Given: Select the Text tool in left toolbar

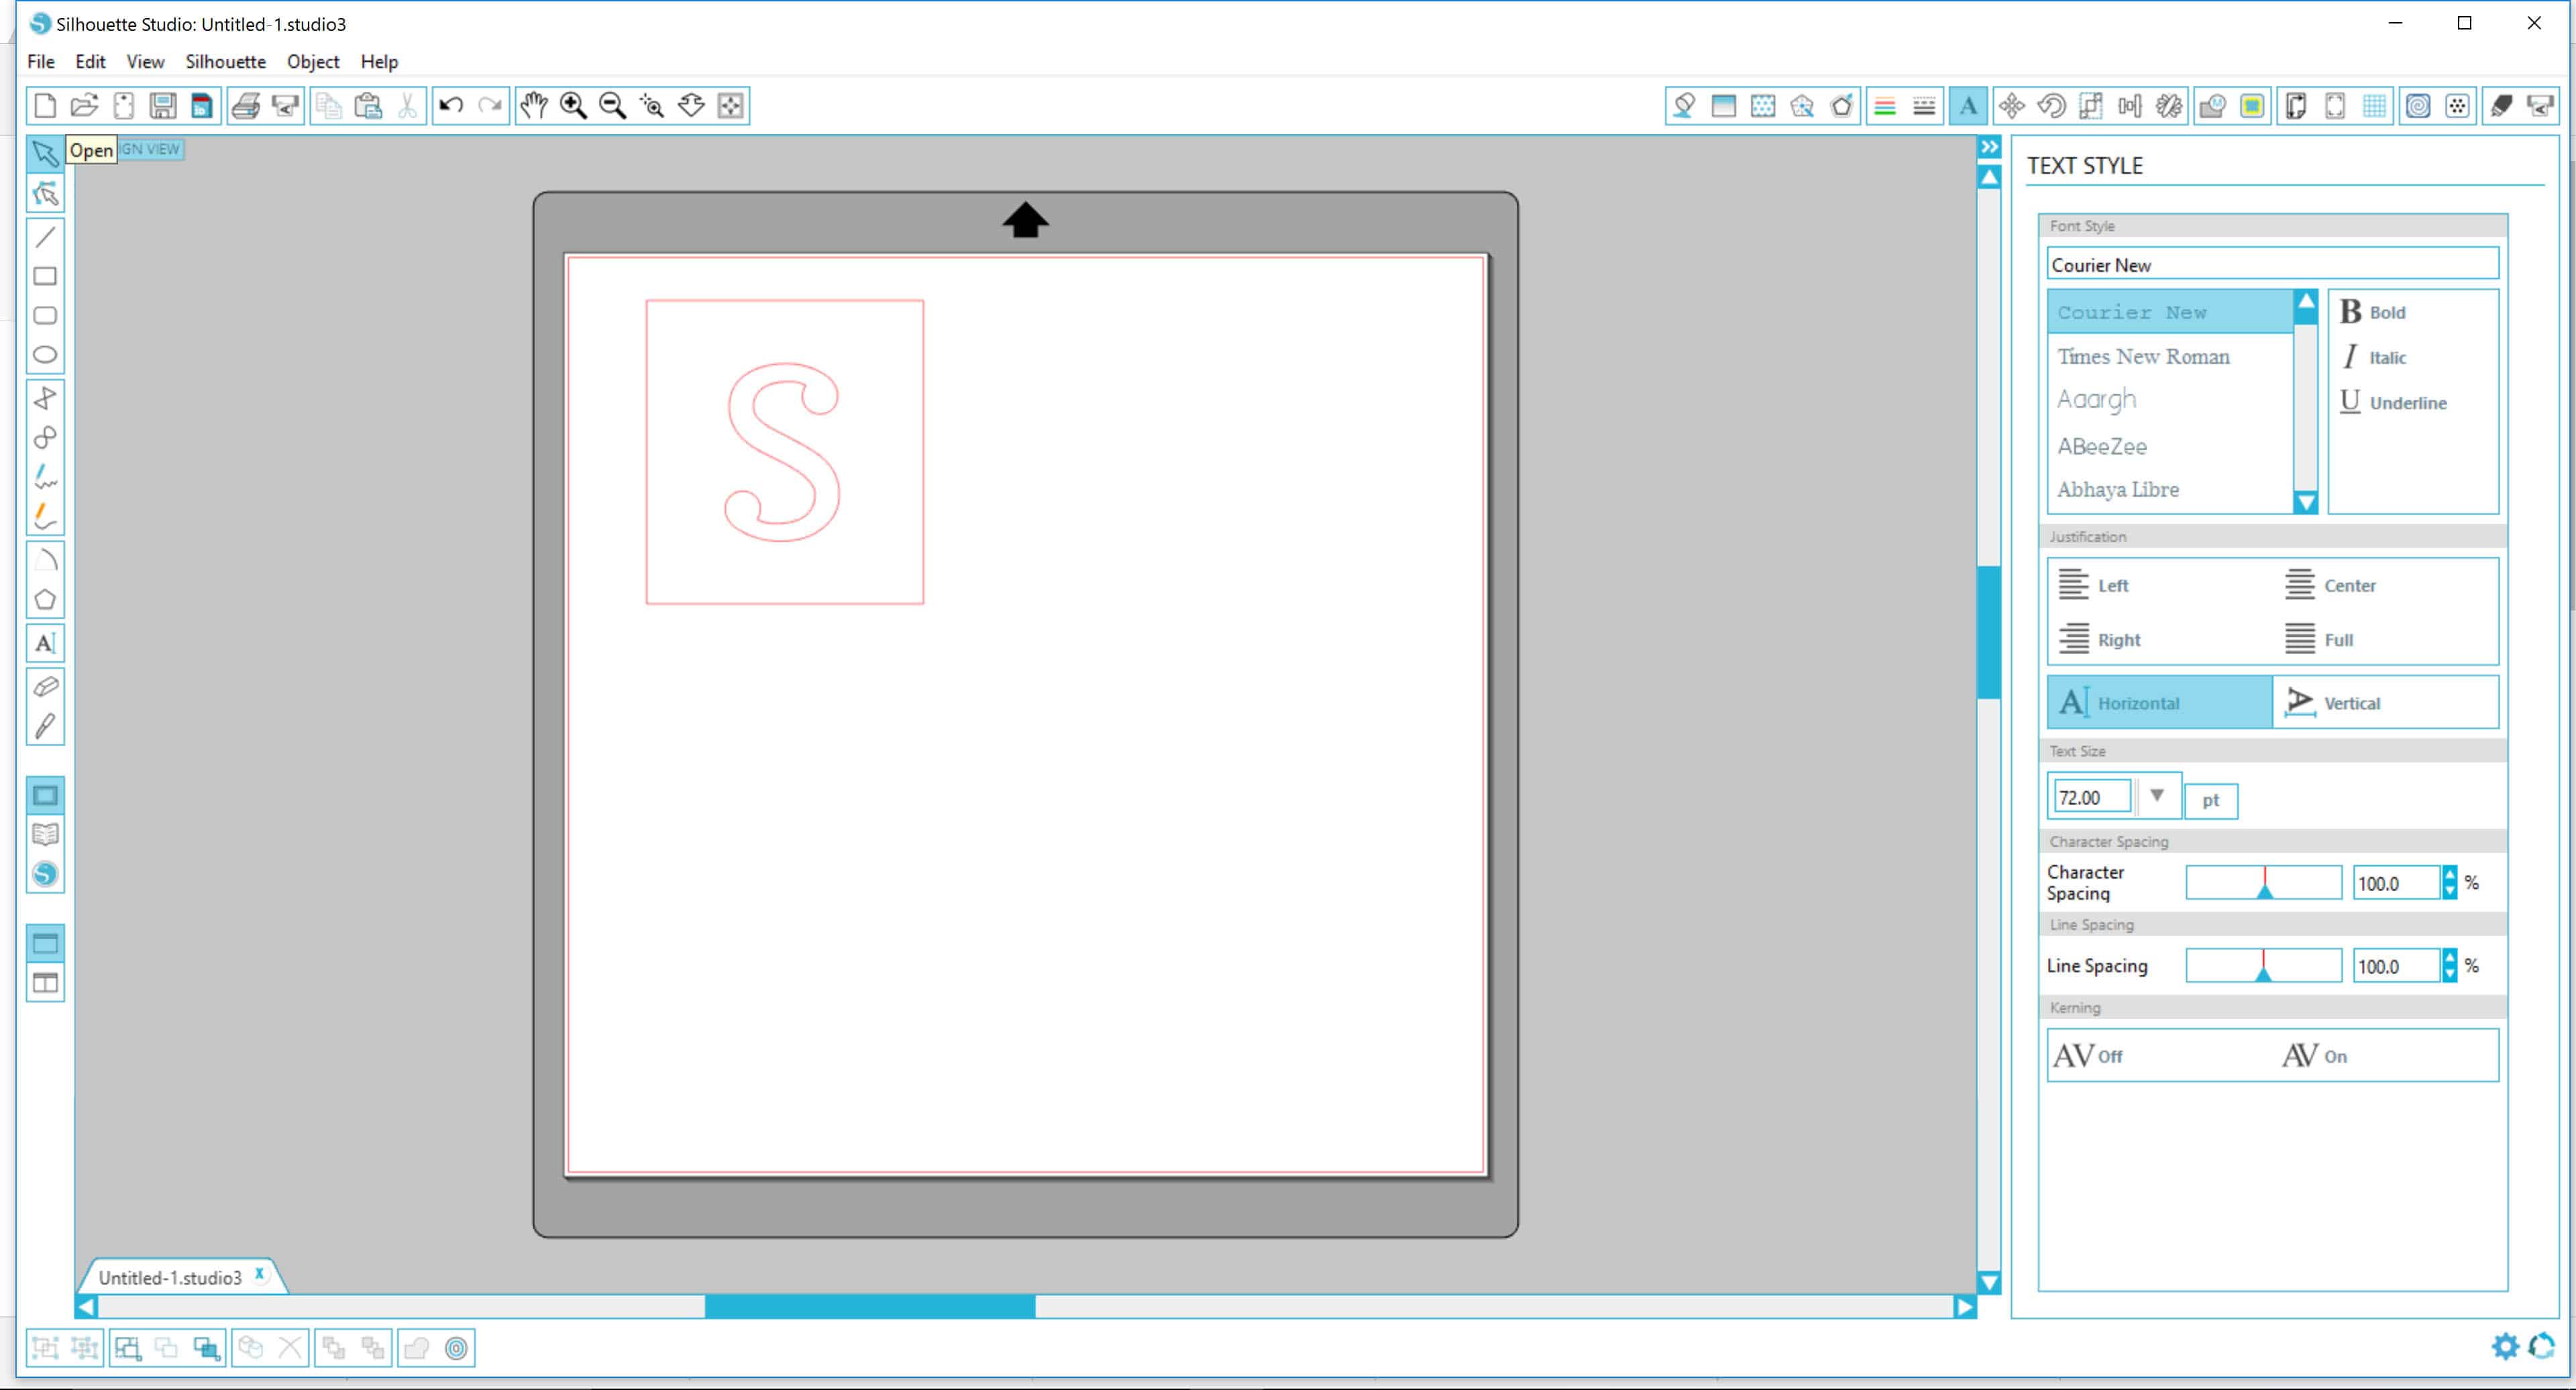Looking at the screenshot, I should pyautogui.click(x=45, y=644).
